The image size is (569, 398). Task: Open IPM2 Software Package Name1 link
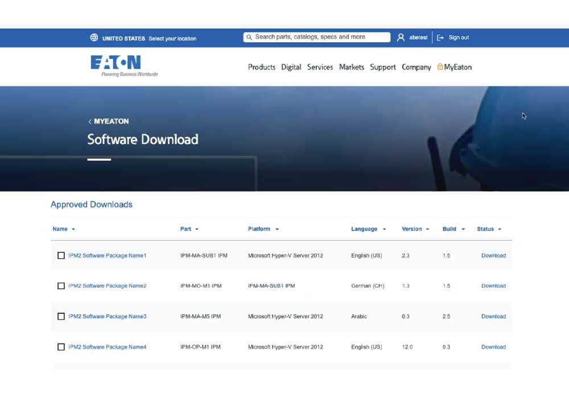pos(108,255)
